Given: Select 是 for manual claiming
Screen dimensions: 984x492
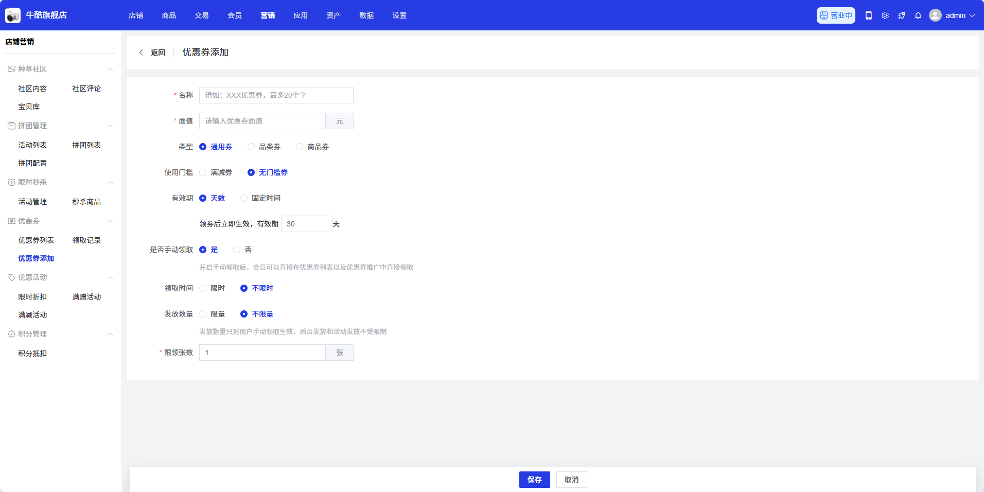Looking at the screenshot, I should [208, 250].
